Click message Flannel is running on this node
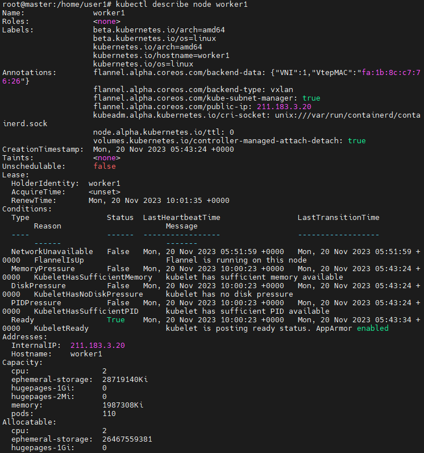The width and height of the screenshot is (424, 453). point(236,260)
